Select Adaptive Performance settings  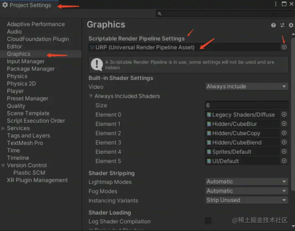[x=36, y=24]
